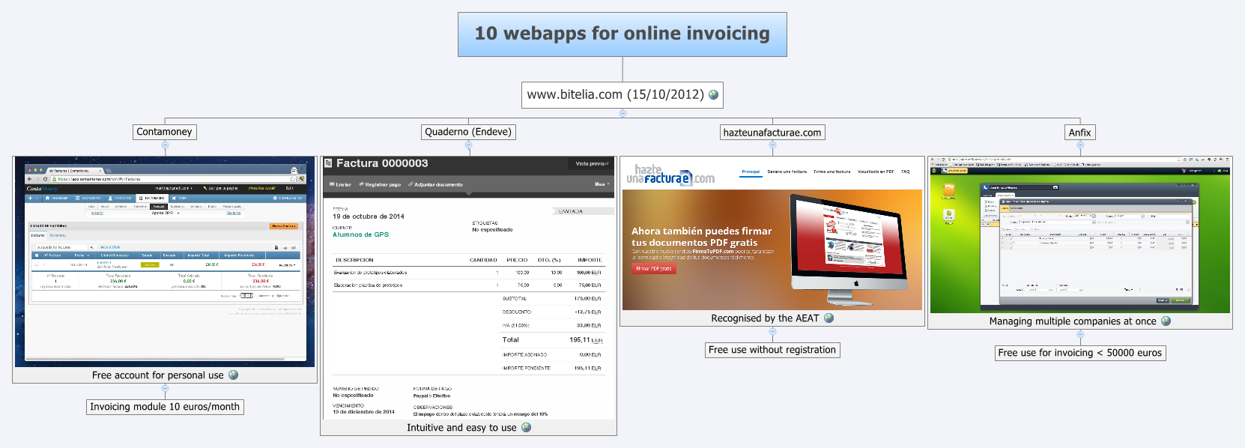Collapse the Quaderno (Endeve) topic branch
Image resolution: width=1245 pixels, height=448 pixels.
[468, 145]
